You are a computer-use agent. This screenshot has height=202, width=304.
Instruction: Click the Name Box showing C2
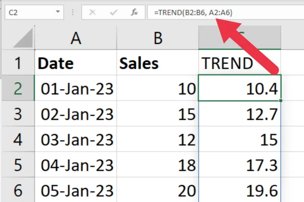pyautogui.click(x=34, y=12)
